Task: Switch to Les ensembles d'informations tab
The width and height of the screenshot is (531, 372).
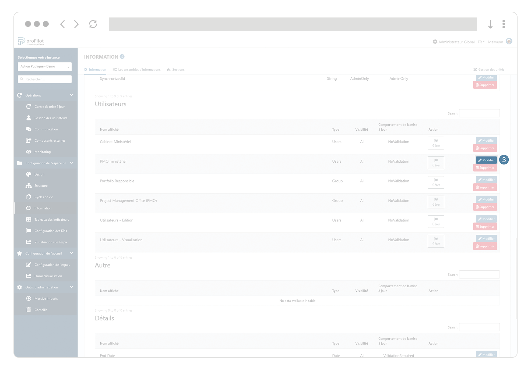Action: point(137,70)
